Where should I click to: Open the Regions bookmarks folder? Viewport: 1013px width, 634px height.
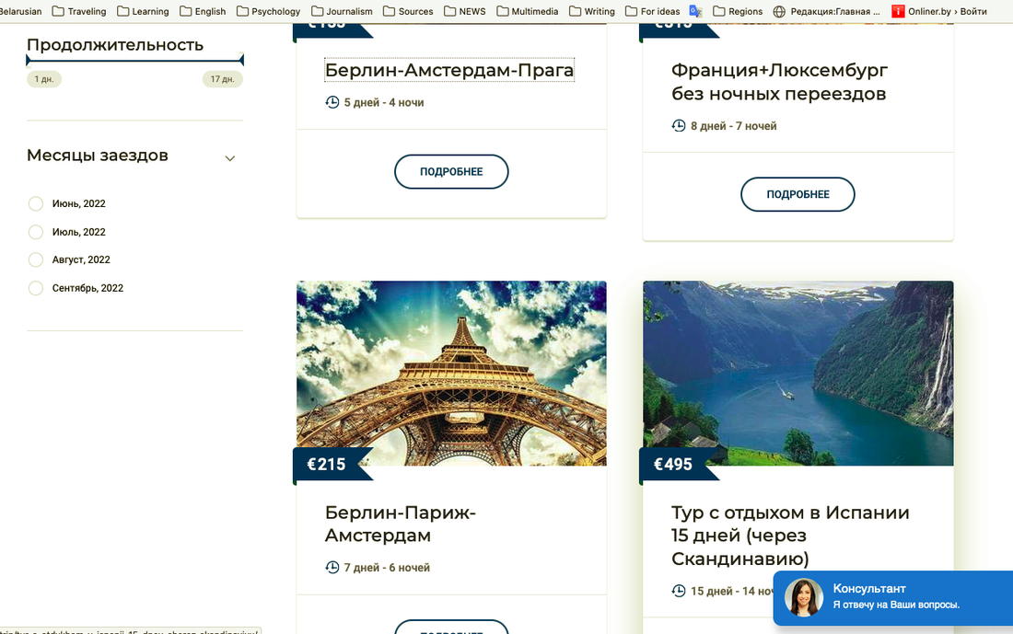pyautogui.click(x=738, y=11)
